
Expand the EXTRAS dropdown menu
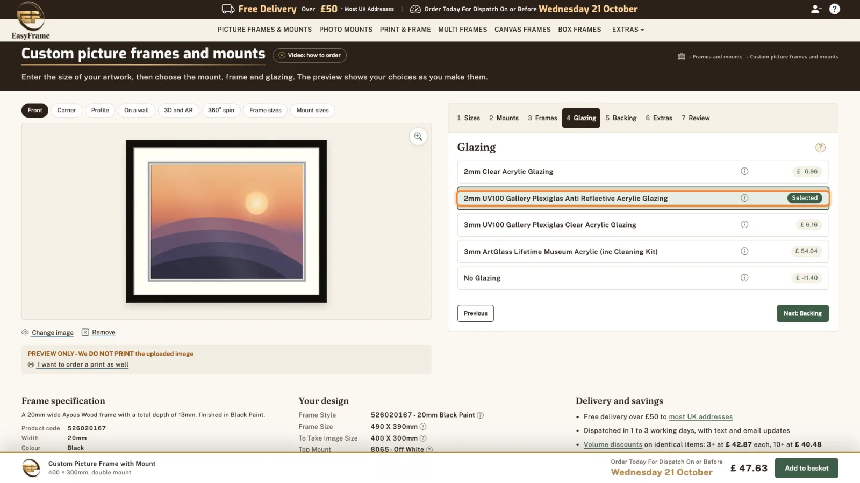coord(628,30)
